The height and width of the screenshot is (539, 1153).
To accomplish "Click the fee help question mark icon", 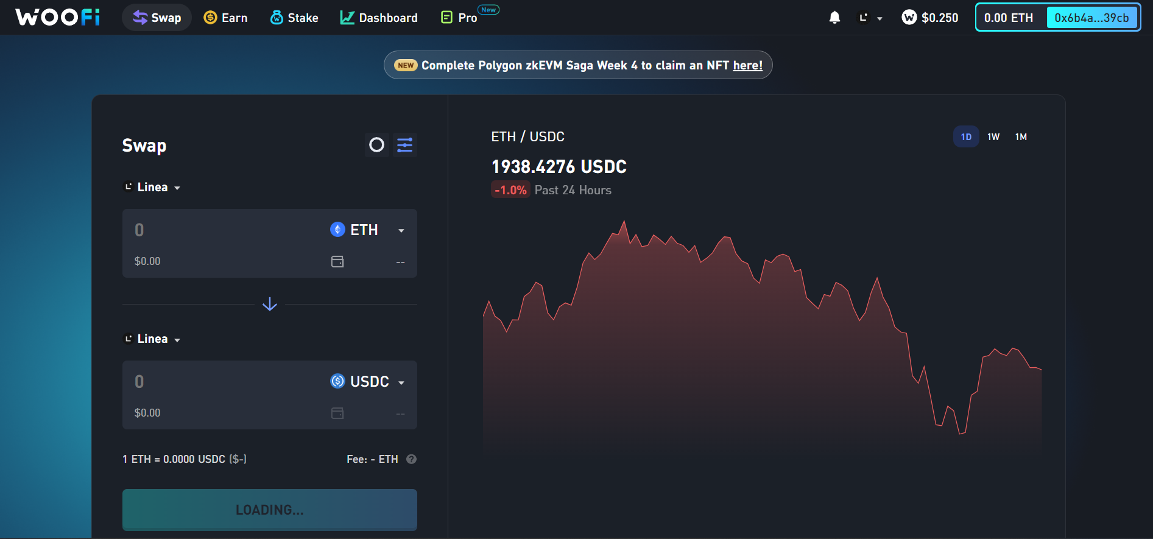I will pos(412,459).
